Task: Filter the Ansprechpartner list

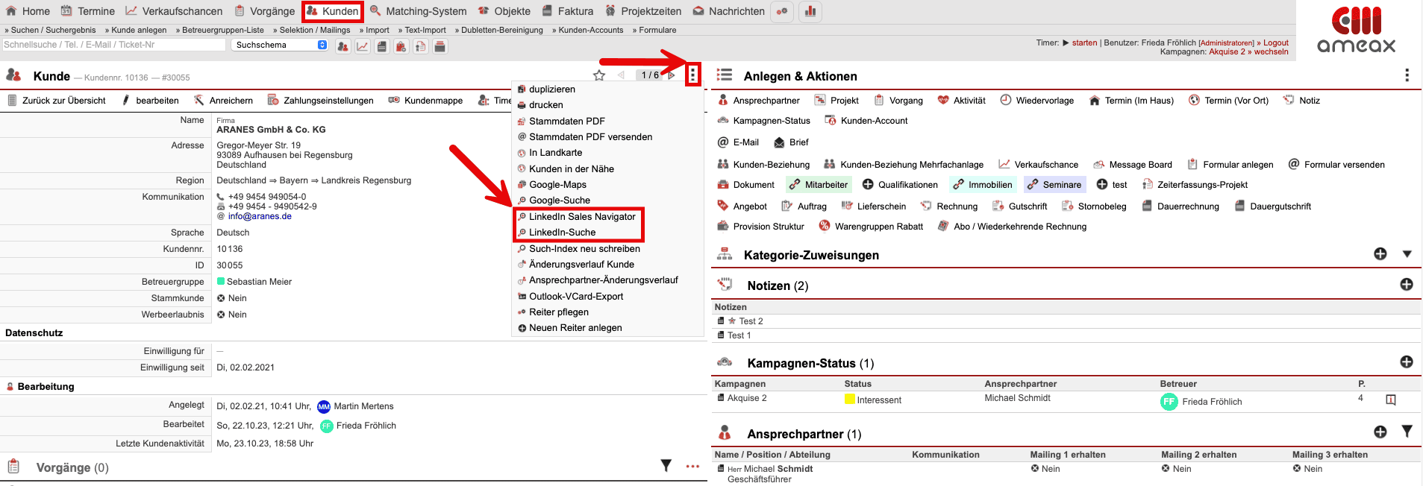Action: point(1406,432)
